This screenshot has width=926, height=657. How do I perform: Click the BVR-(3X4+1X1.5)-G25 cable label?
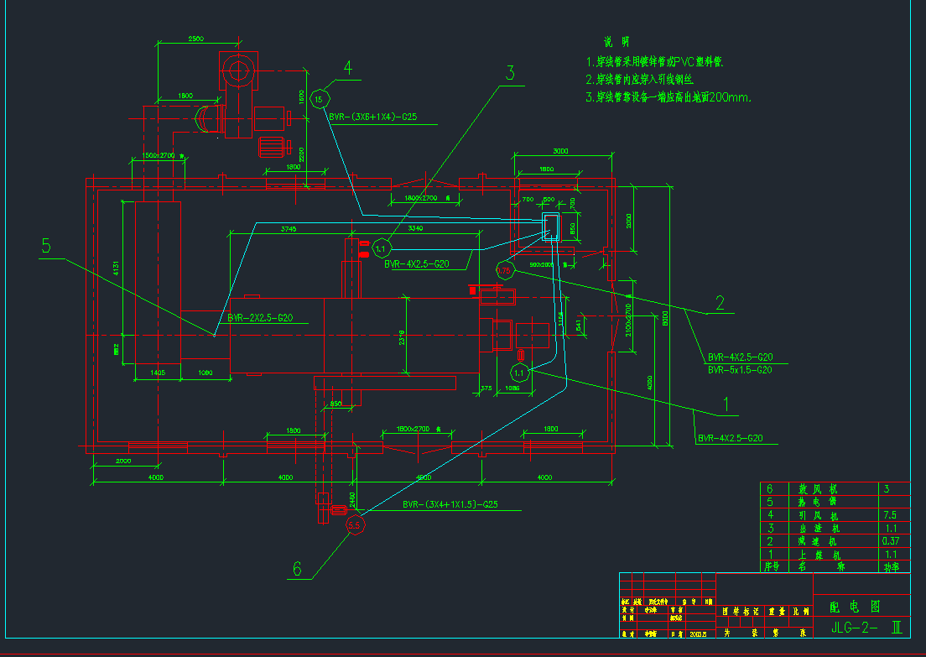point(450,505)
